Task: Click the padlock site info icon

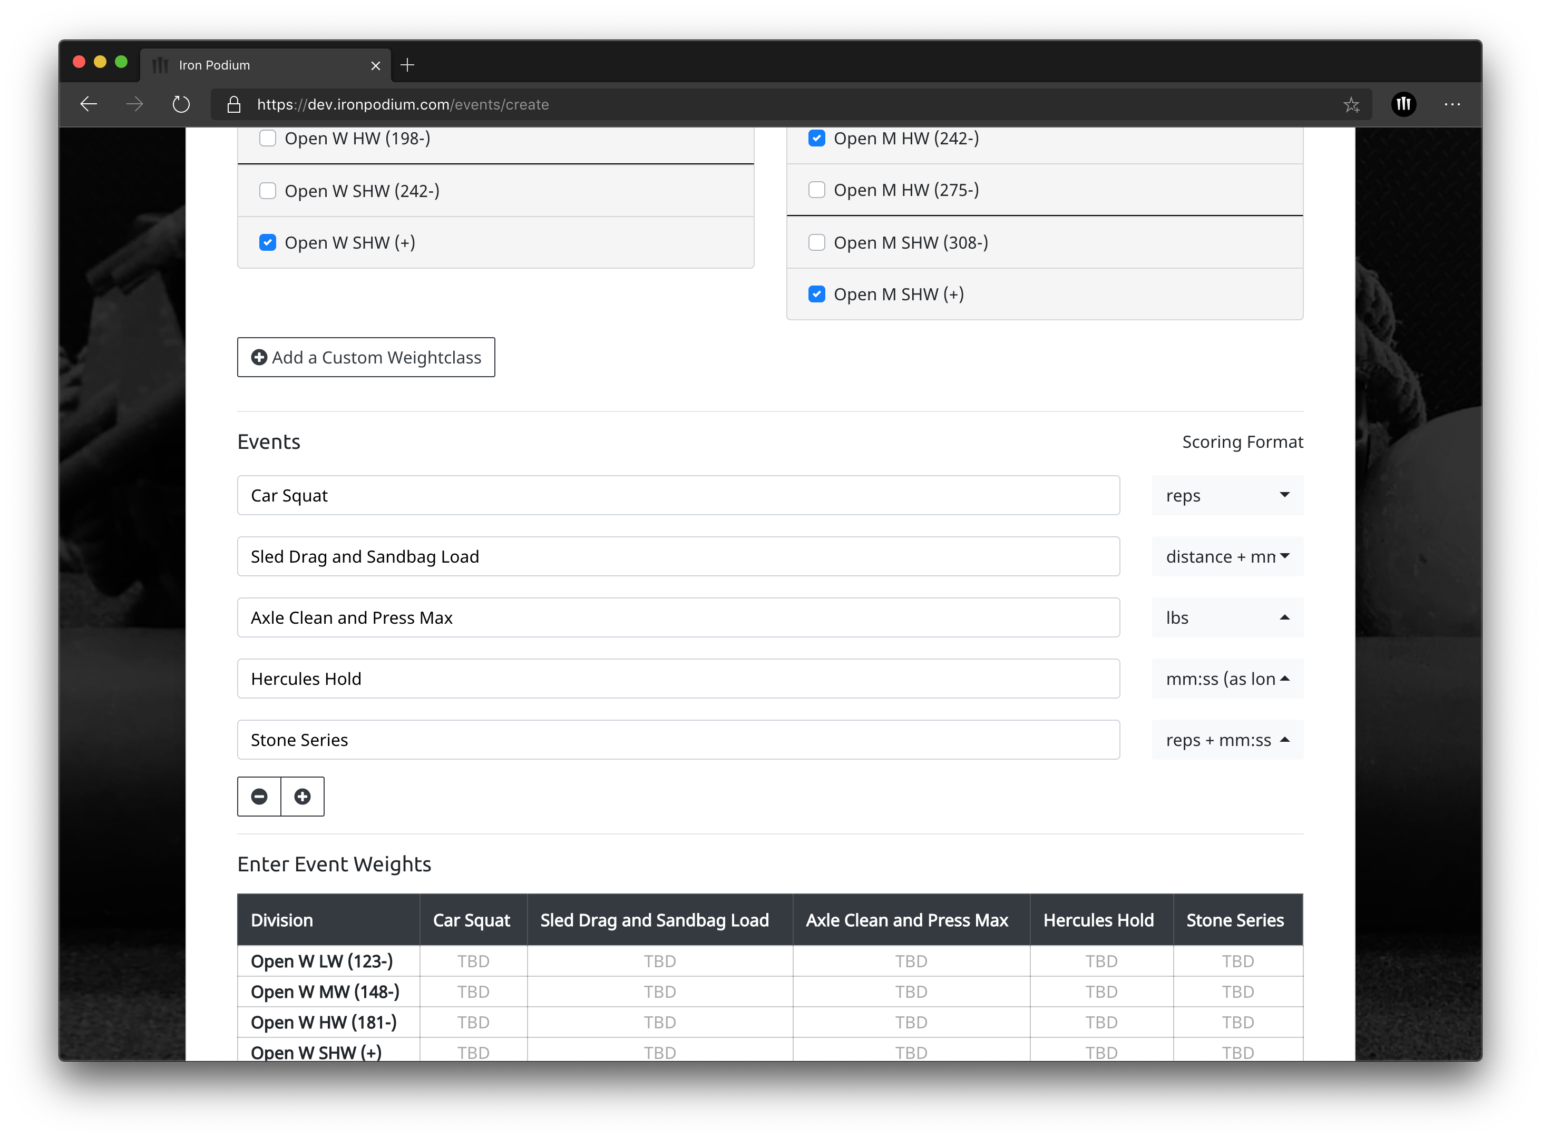Action: coord(234,104)
